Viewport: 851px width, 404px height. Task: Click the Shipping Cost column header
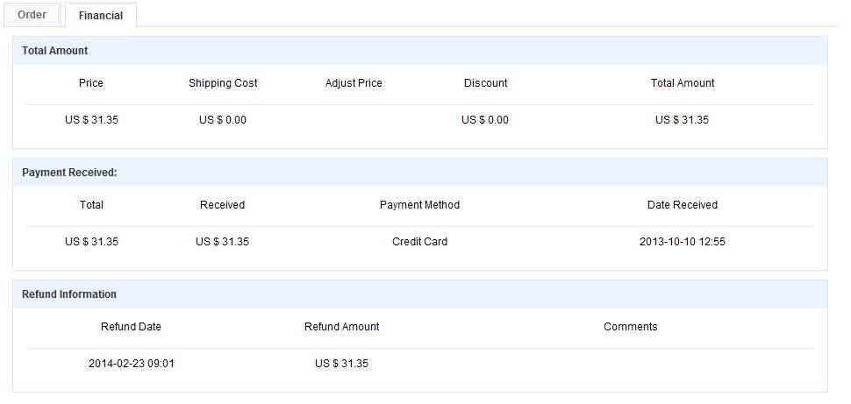coord(223,83)
